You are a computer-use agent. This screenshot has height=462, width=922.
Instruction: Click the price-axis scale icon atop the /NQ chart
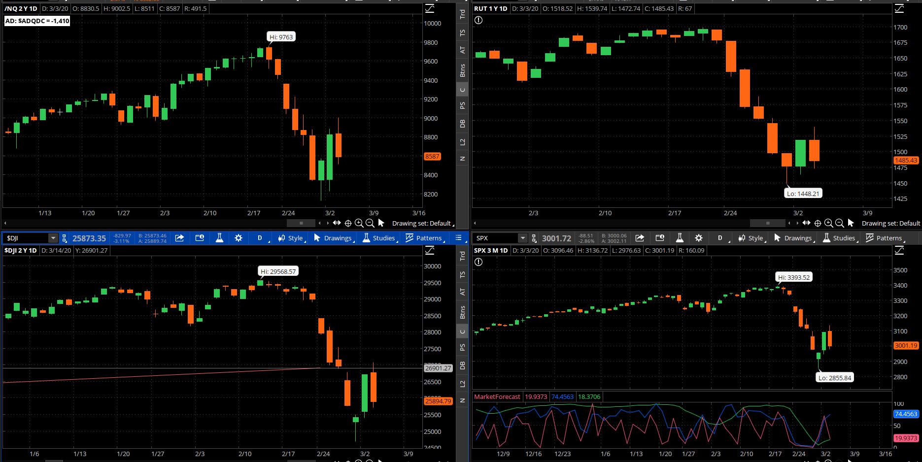tap(430, 8)
